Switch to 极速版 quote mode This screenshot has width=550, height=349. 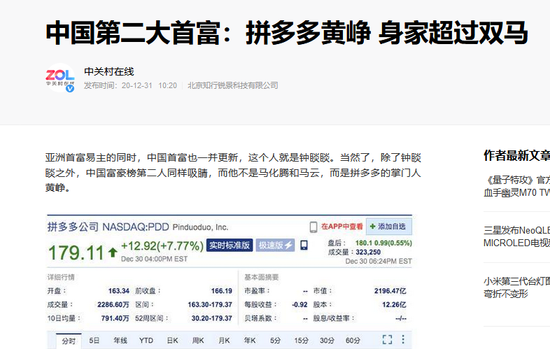(x=275, y=245)
